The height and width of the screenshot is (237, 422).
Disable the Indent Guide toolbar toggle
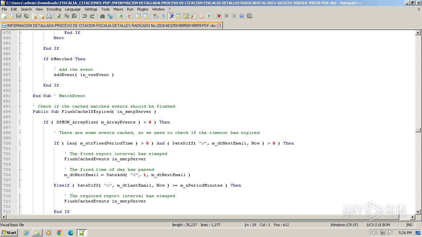[171, 16]
